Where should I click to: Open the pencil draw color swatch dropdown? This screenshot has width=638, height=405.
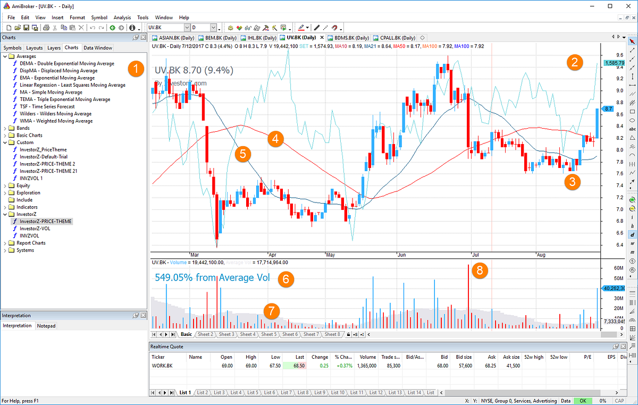(307, 28)
